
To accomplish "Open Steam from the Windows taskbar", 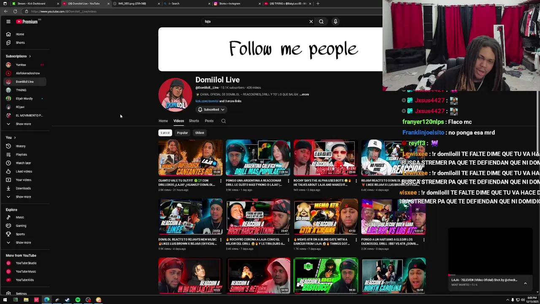I will pyautogui.click(x=67, y=300).
